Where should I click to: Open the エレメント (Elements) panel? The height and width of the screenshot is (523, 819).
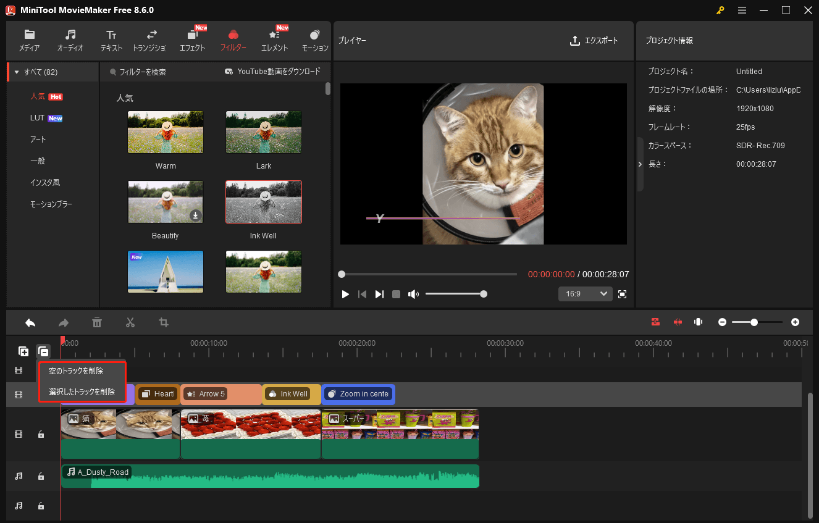[274, 40]
